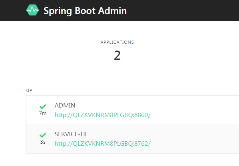Click the green checkmark beside ADMIN
239x166 pixels.
point(43,107)
